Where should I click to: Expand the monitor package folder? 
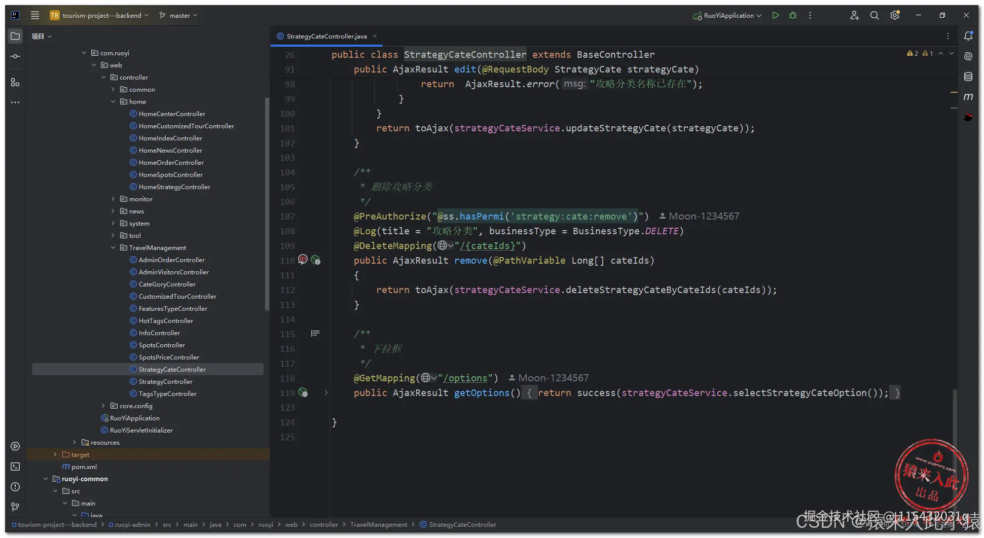point(113,199)
